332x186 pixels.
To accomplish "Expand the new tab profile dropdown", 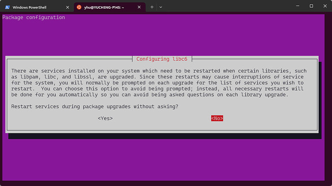I will (161, 7).
